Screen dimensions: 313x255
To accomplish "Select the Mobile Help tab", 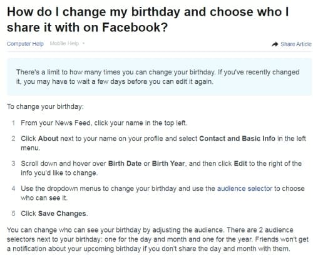I will (64, 43).
